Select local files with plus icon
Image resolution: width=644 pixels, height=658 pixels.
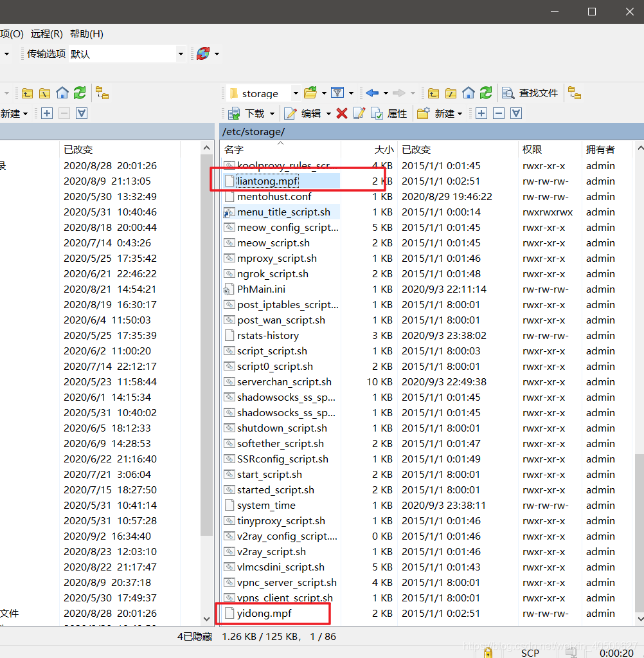47,113
